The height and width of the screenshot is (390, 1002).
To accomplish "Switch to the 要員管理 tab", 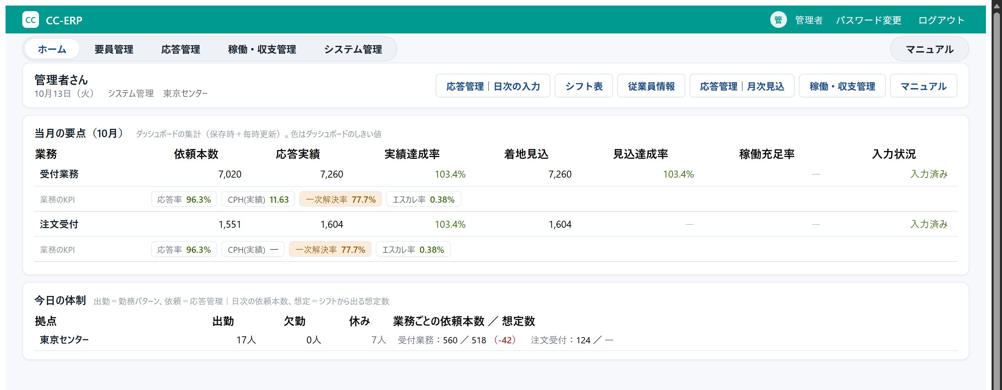I will pos(114,49).
